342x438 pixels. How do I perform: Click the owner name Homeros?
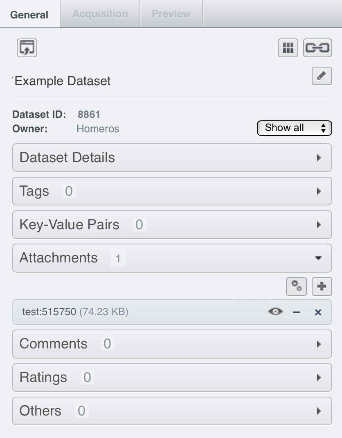98,129
